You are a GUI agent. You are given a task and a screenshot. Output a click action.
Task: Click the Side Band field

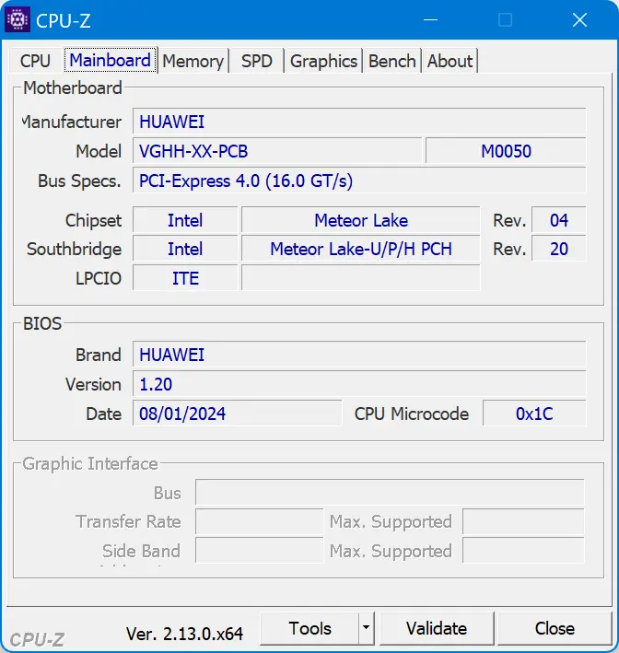(259, 551)
